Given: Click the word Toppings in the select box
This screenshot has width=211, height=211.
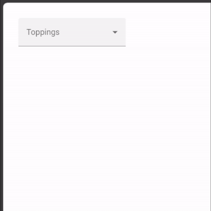Looking at the screenshot, I should 43,32.
